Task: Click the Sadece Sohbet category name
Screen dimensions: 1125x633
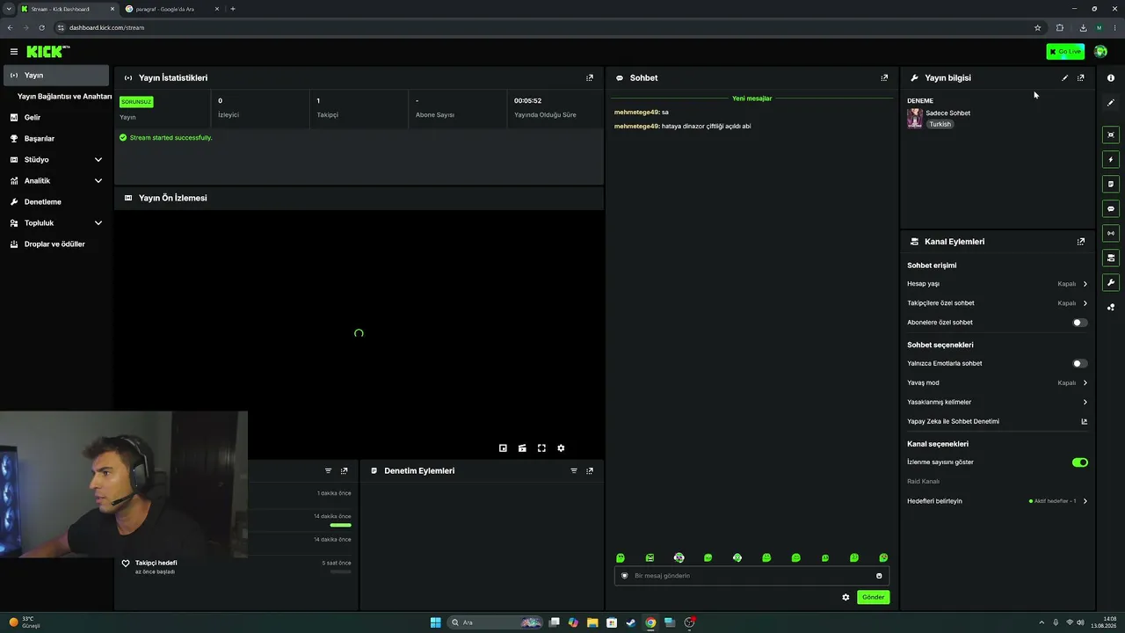Action: (947, 113)
